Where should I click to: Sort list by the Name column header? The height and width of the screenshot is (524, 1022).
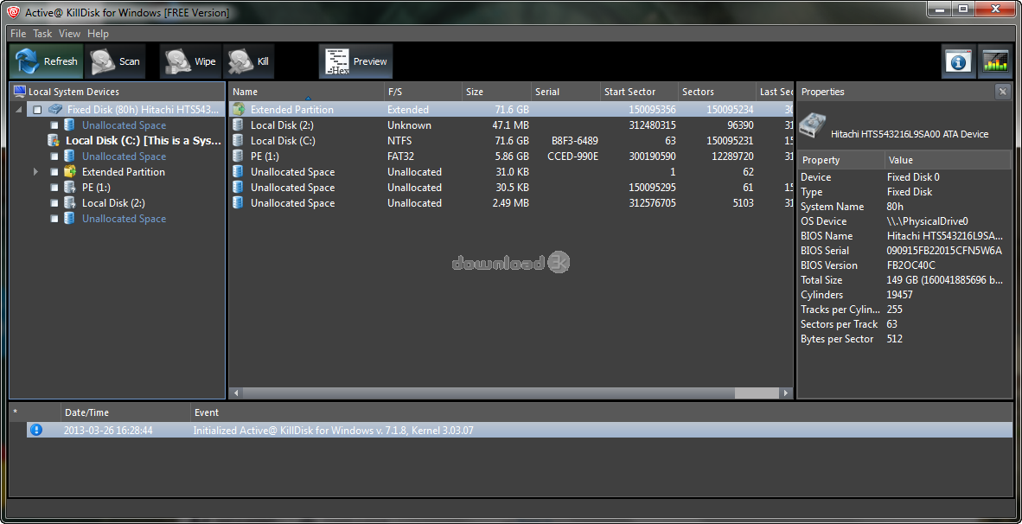(x=246, y=92)
